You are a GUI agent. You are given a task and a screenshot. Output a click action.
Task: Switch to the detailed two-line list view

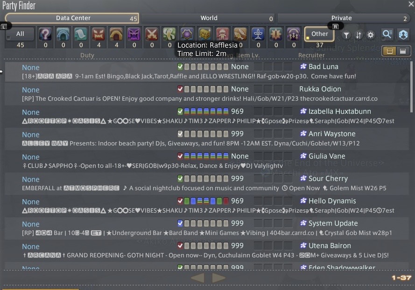(x=390, y=51)
